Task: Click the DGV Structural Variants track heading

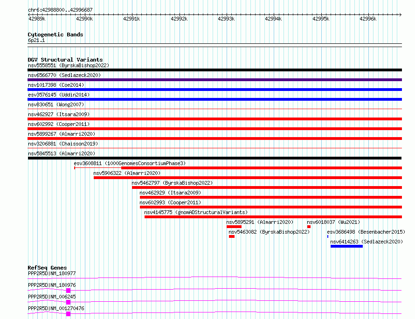Action: click(65, 60)
